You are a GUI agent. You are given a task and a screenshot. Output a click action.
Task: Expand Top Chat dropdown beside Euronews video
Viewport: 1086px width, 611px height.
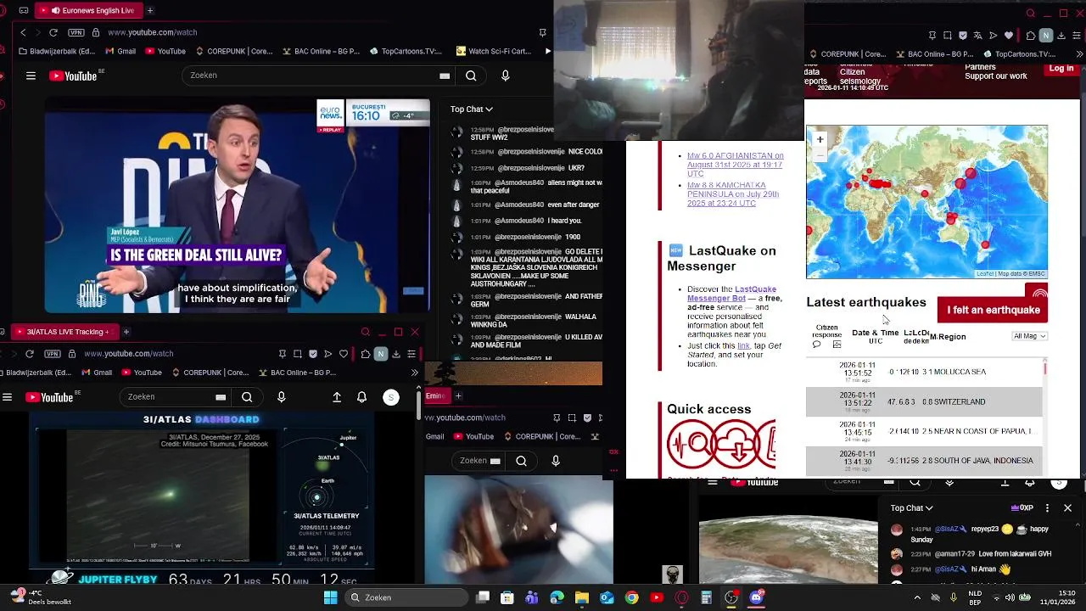tap(471, 109)
